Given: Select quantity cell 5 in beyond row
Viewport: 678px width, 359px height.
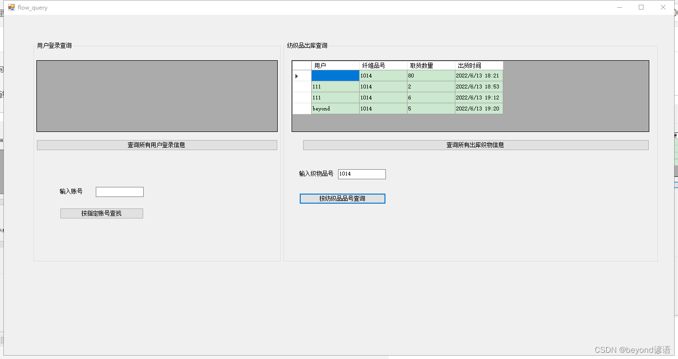Looking at the screenshot, I should 431,109.
